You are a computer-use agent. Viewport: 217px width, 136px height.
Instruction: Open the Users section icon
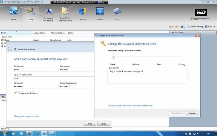(31, 13)
